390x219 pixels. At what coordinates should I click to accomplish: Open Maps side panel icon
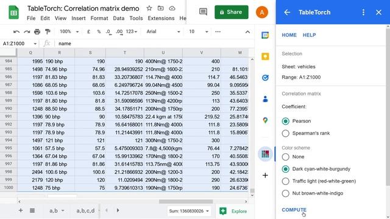click(x=265, y=120)
